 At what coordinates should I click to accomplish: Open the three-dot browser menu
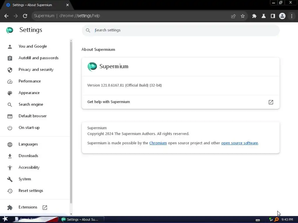(x=292, y=16)
